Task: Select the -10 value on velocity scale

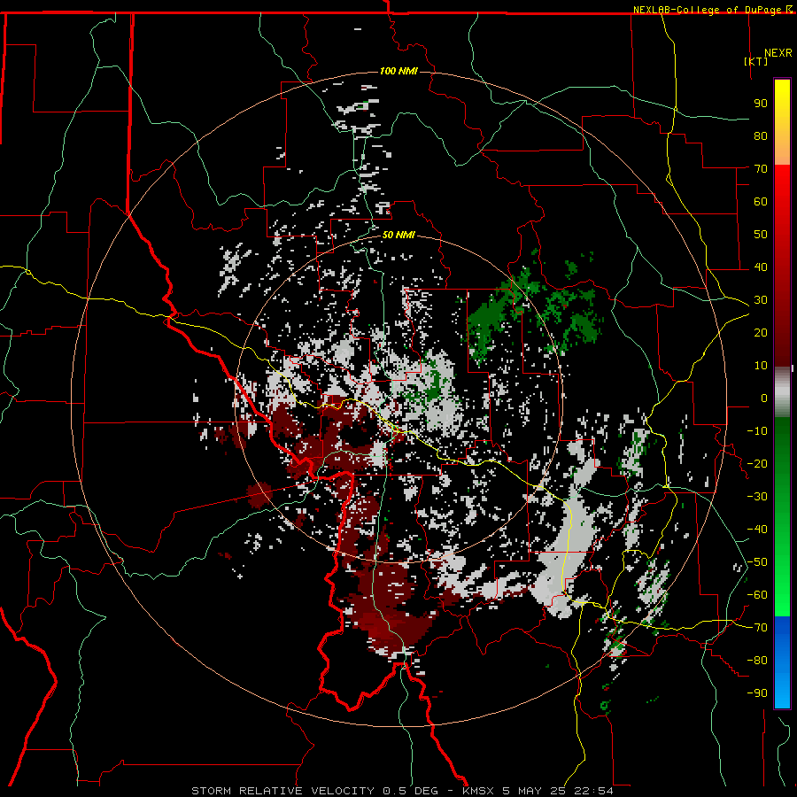Action: (x=757, y=431)
